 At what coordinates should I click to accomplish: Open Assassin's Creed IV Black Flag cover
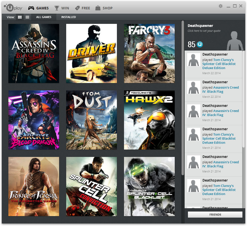point(34,54)
